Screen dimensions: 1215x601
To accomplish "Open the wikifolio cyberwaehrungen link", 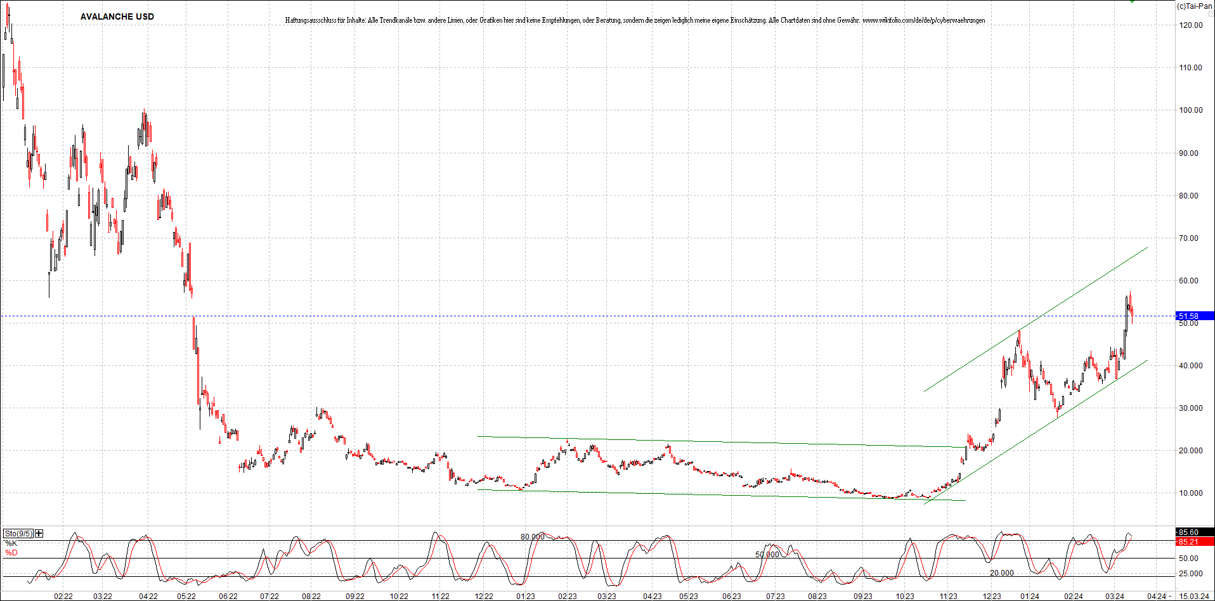I will [x=923, y=20].
